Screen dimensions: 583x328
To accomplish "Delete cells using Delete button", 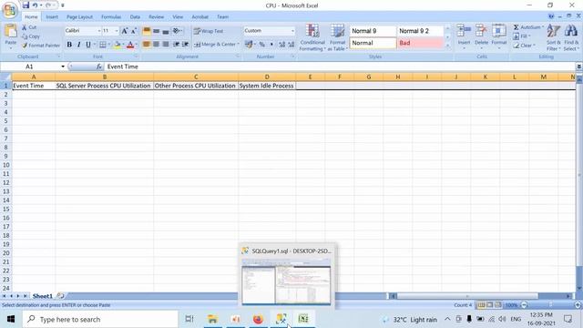I will pos(481,36).
